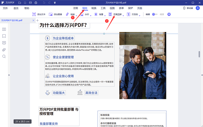Click the undo arrow icon
Screen dimensions: 203x127
coord(44,3)
